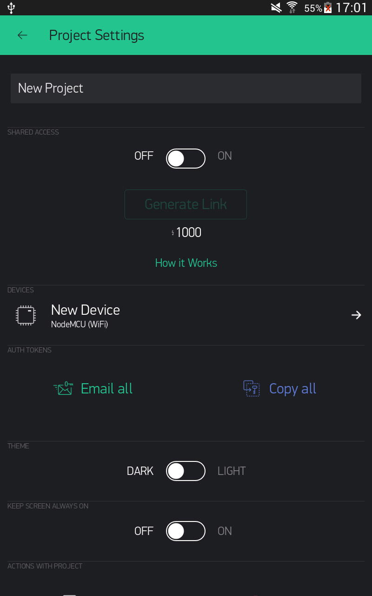Toggle the Shared Access switch on
372x596 pixels.
[x=186, y=158]
